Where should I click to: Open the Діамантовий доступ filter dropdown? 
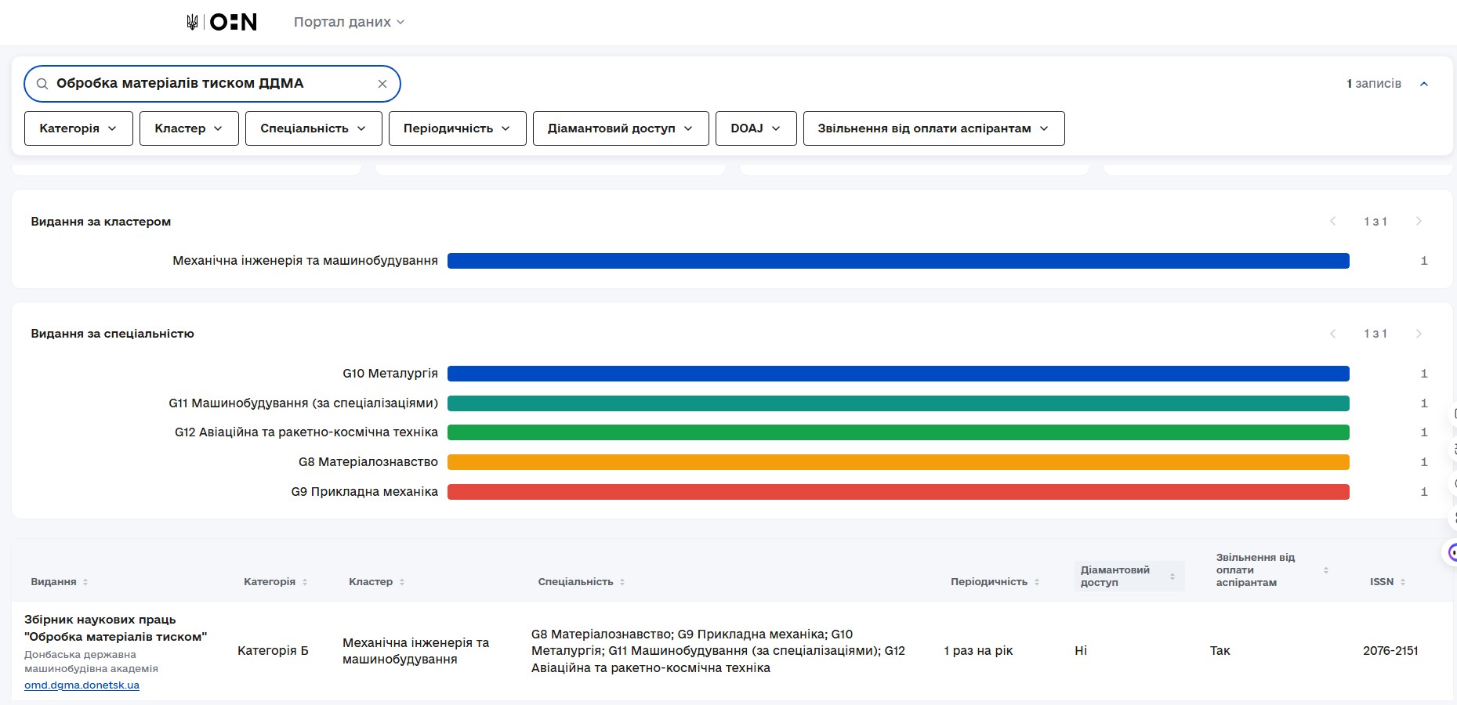(621, 128)
